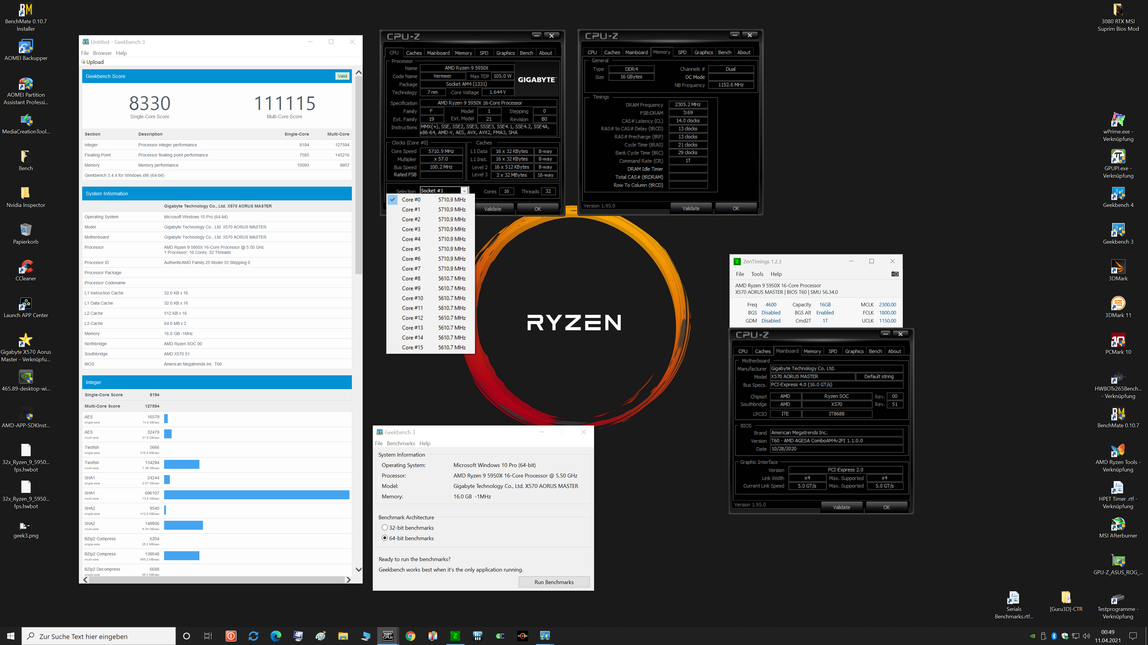
Task: Select 32-bit benchmarks radio button
Action: pos(384,527)
